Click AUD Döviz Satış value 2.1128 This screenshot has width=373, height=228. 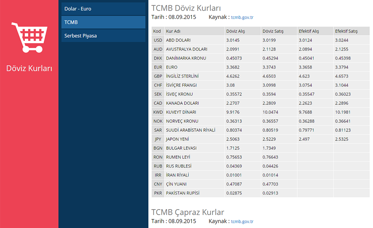269,49
